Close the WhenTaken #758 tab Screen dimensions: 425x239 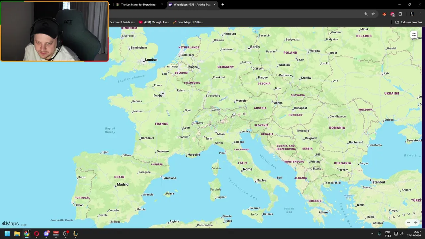pos(214,5)
